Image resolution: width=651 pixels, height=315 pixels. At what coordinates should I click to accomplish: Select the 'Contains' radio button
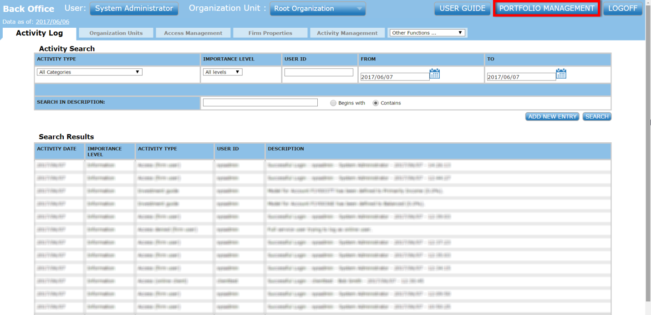click(x=376, y=103)
